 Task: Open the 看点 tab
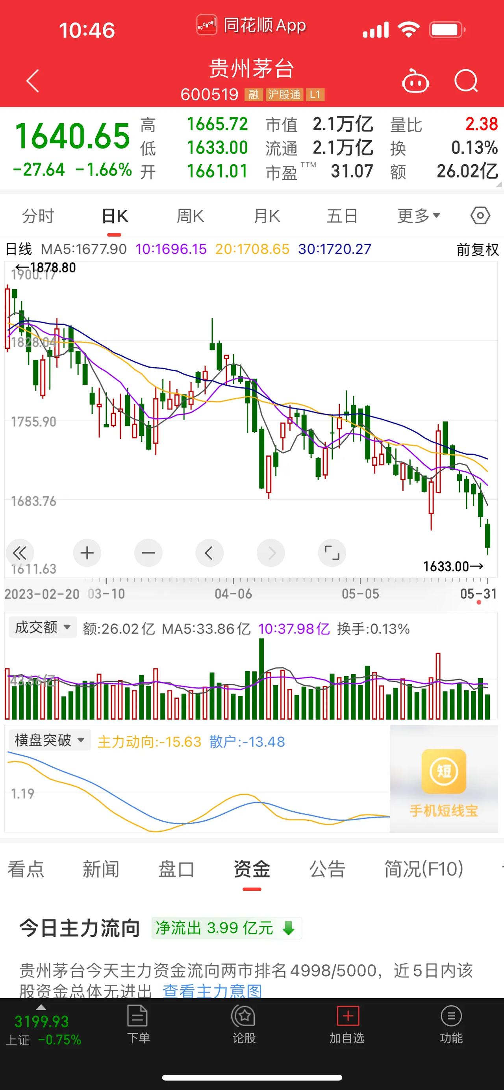[x=26, y=869]
